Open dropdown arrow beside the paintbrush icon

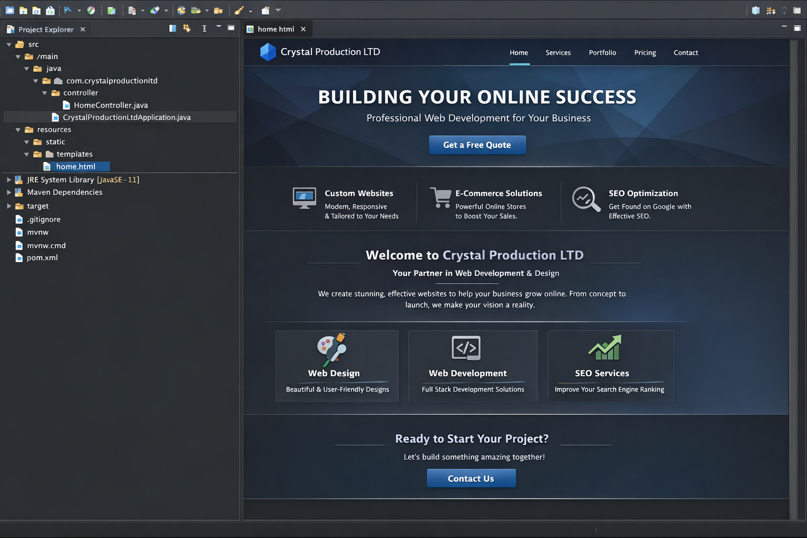point(251,11)
